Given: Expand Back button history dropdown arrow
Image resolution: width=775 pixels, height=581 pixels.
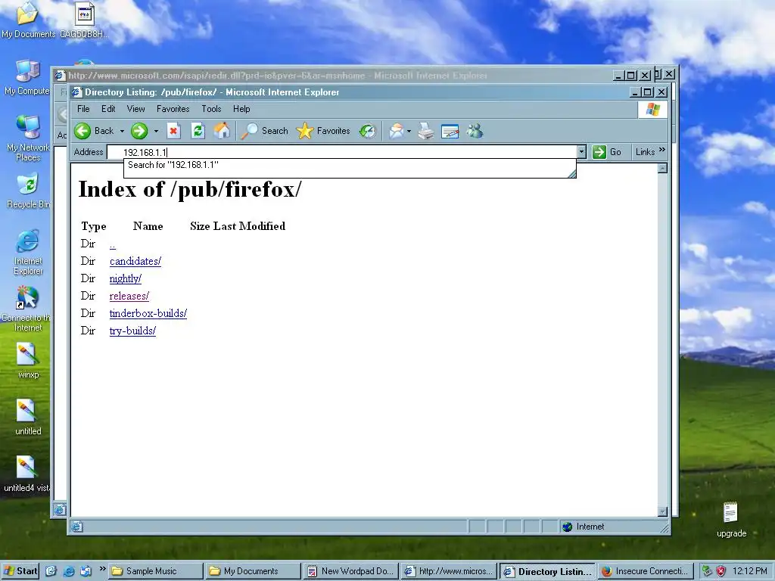Looking at the screenshot, I should [122, 132].
